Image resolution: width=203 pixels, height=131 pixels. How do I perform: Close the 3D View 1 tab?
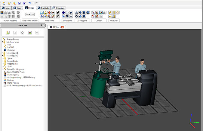(x=63, y=27)
